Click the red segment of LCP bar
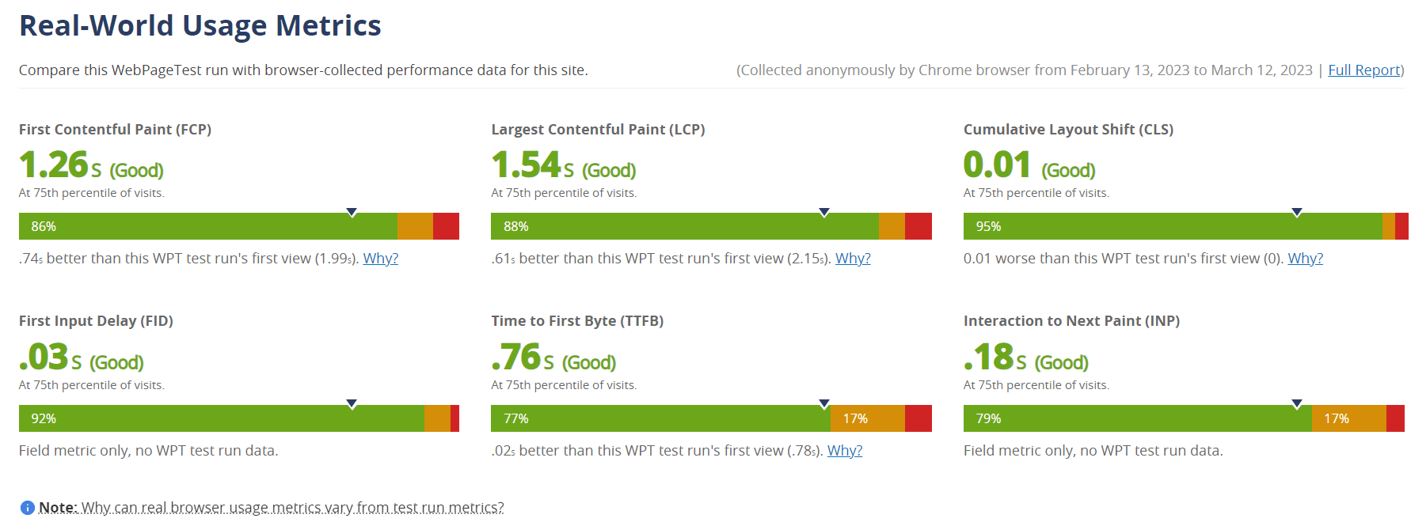 pyautogui.click(x=918, y=226)
